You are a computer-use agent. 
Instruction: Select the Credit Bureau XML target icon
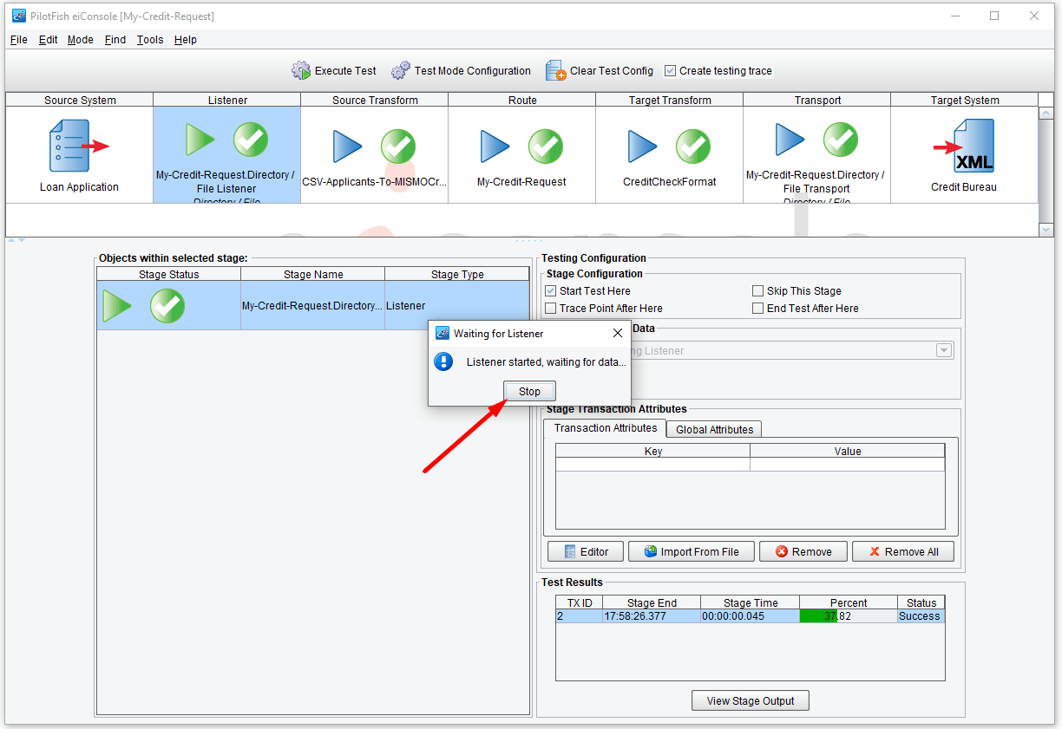tap(964, 146)
